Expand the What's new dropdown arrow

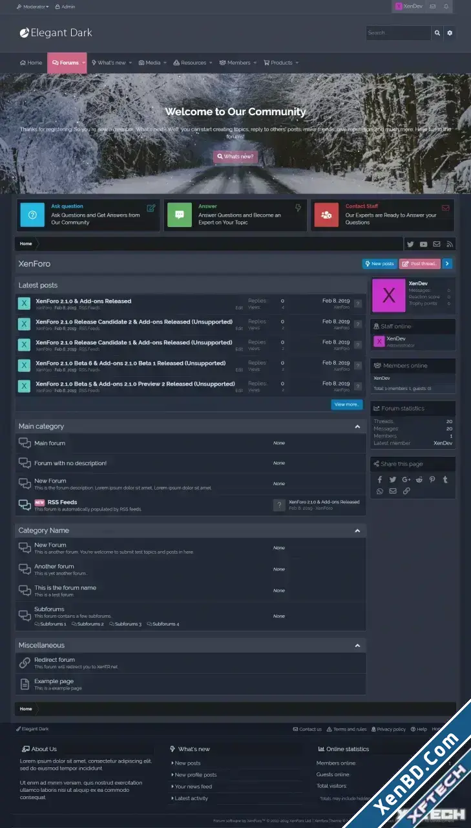tap(131, 63)
